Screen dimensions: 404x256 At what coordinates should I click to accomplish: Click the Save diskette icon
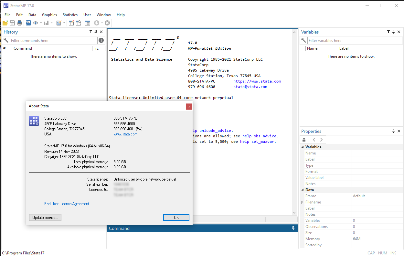(12, 23)
